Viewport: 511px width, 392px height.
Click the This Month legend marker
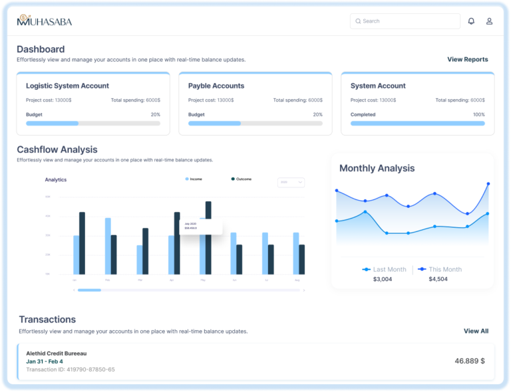coord(422,269)
